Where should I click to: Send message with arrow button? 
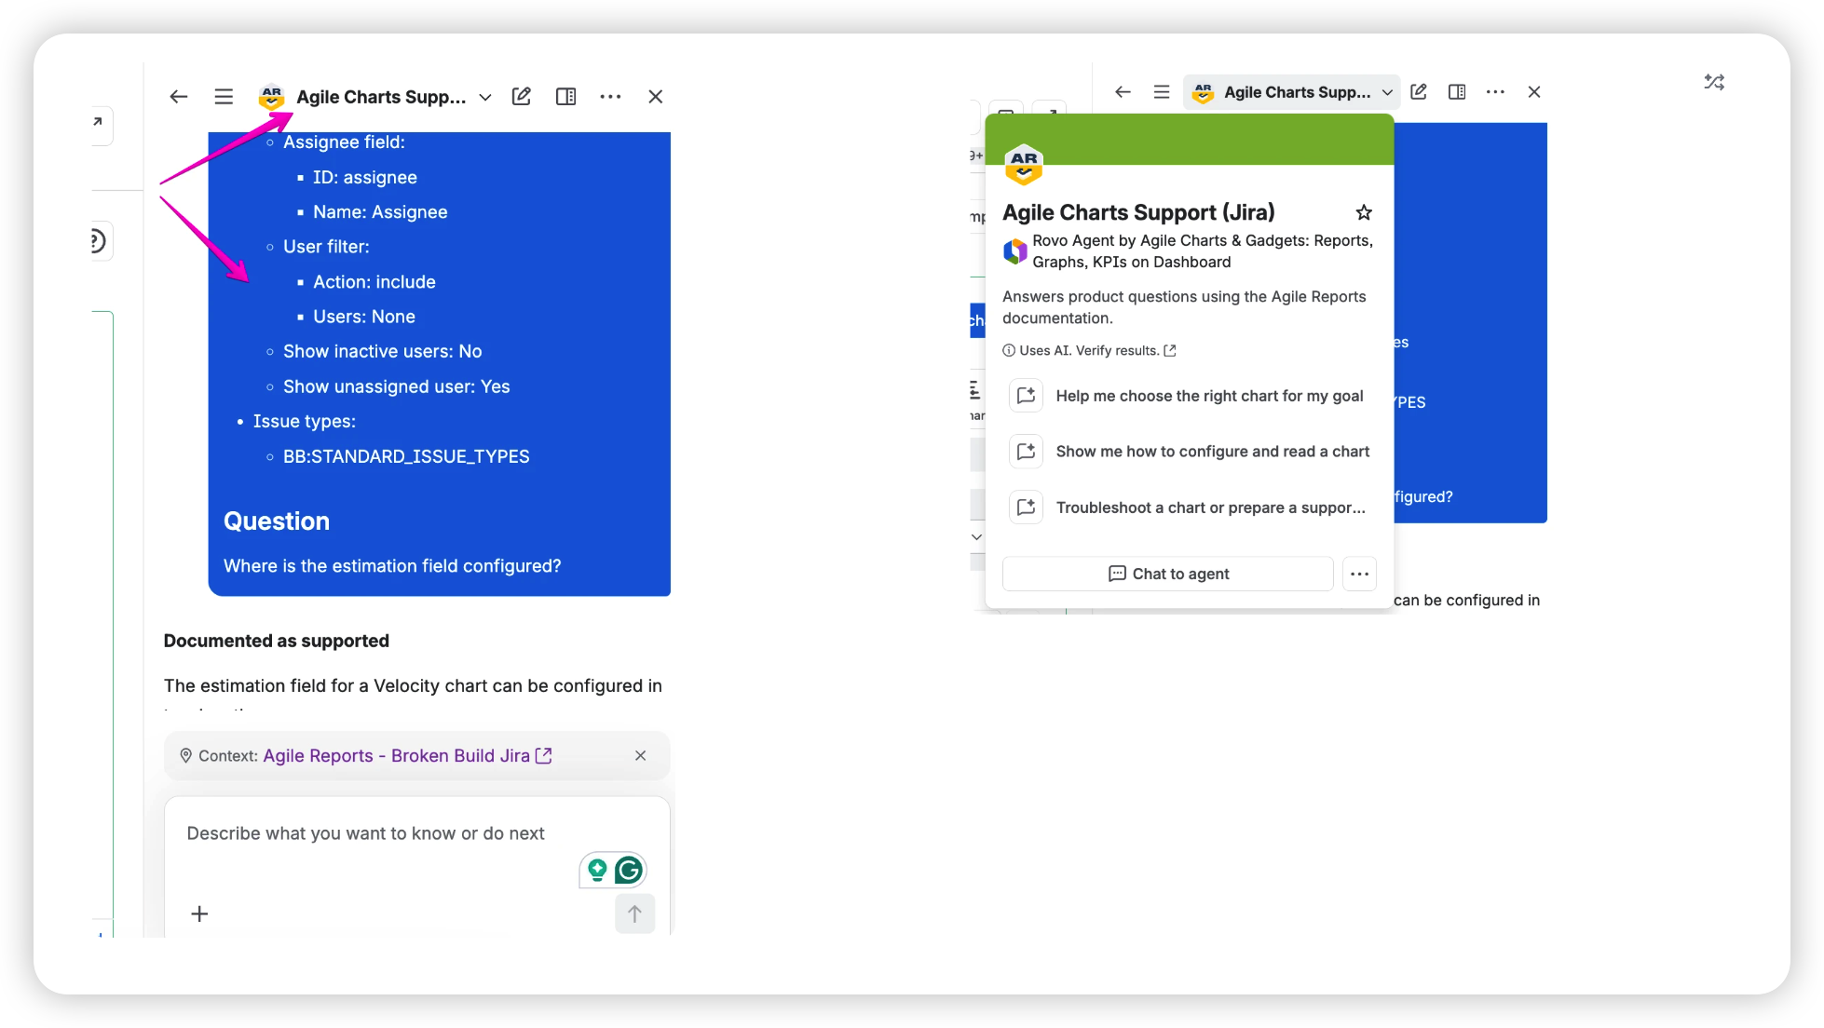(634, 914)
